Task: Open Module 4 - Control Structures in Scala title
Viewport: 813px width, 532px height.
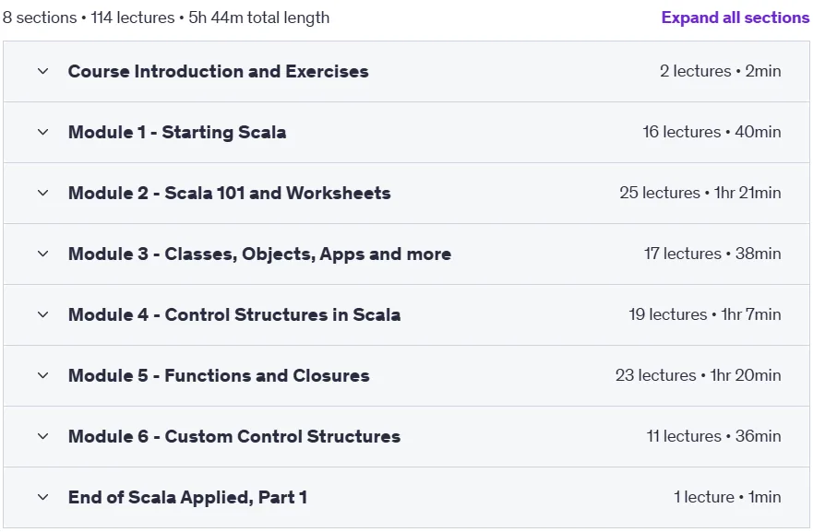Action: pyautogui.click(x=234, y=315)
